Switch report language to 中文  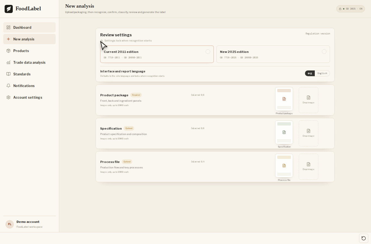coord(310,73)
